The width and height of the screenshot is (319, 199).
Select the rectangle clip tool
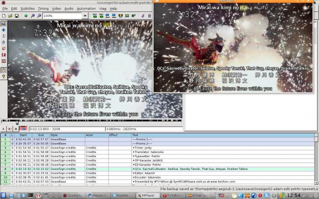[4, 55]
